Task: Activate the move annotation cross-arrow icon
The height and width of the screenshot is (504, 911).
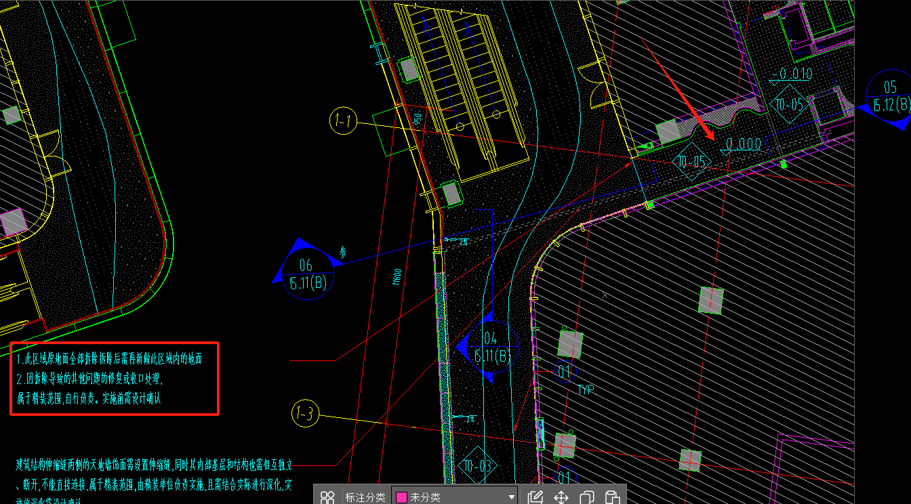Action: (561, 497)
